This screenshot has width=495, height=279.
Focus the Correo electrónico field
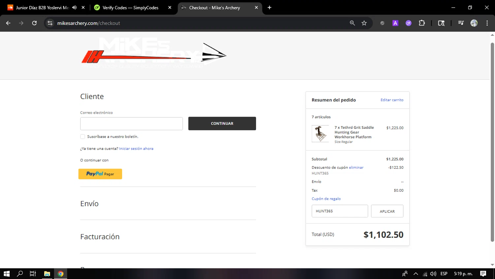click(x=131, y=124)
